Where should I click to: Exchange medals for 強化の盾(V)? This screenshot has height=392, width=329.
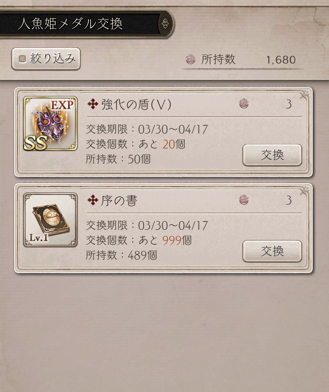272,155
